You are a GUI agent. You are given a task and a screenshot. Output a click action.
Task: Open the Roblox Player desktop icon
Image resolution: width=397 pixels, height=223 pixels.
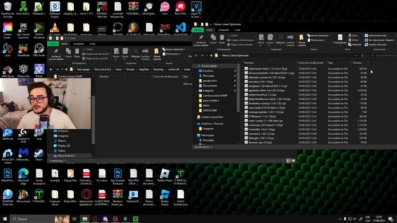[x=165, y=175]
